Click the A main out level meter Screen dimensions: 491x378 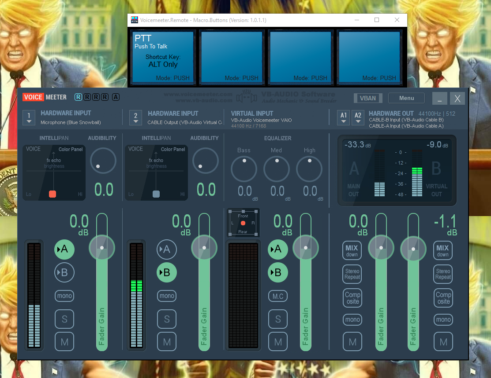pos(379,173)
